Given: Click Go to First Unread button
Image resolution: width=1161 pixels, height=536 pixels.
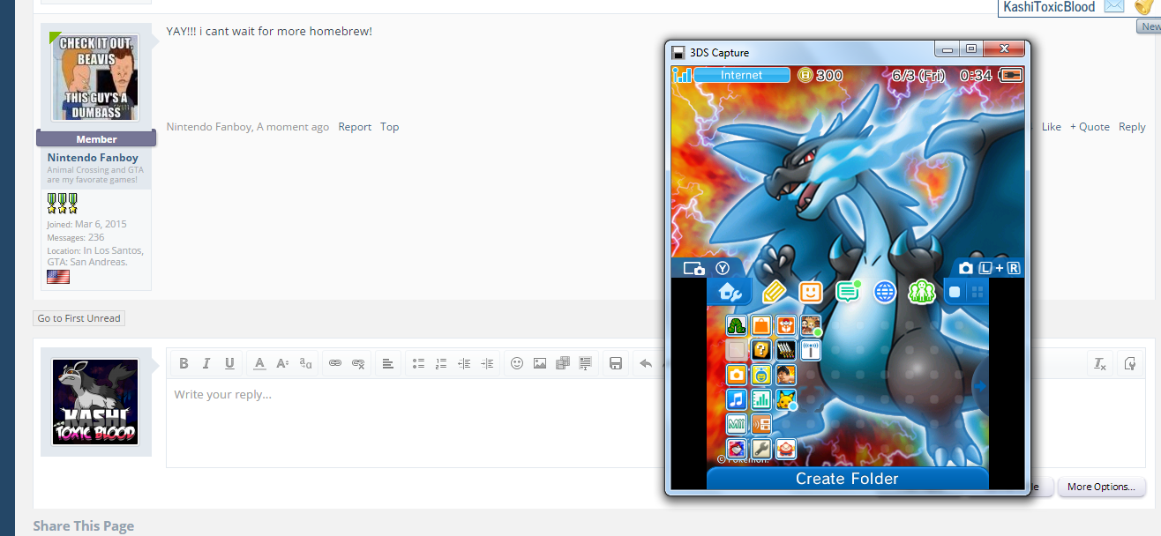Looking at the screenshot, I should (x=79, y=318).
